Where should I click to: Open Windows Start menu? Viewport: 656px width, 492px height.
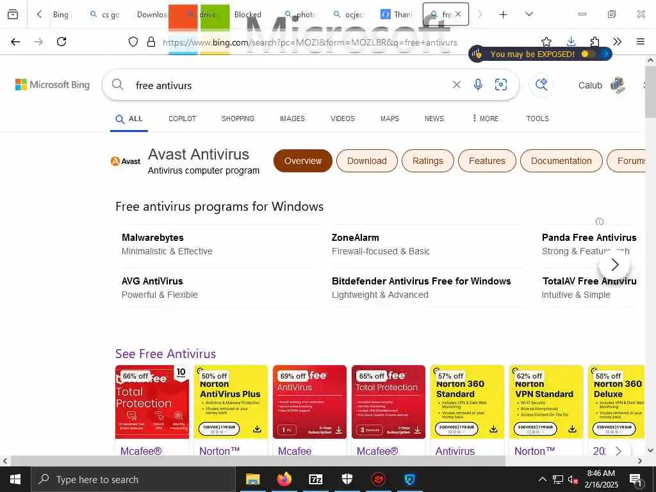click(x=15, y=479)
